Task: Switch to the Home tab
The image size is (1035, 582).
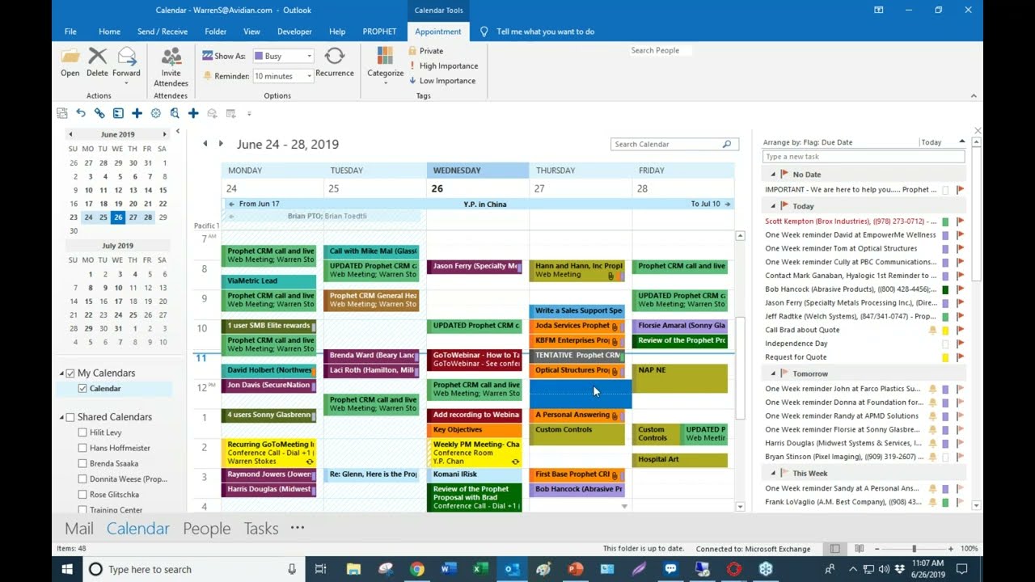Action: [x=109, y=32]
